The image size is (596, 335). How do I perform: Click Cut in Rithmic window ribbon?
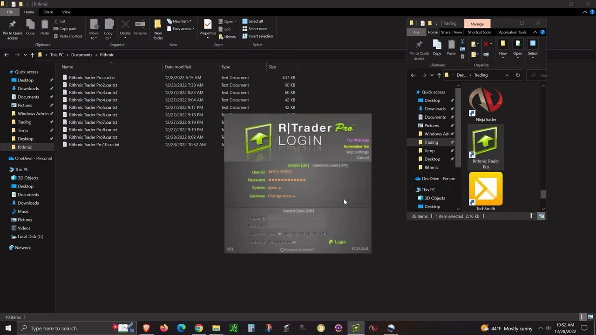pos(59,21)
